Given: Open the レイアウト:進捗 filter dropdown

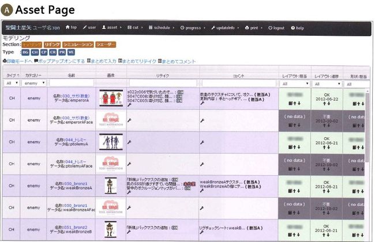Looking at the screenshot, I should tap(327, 84).
